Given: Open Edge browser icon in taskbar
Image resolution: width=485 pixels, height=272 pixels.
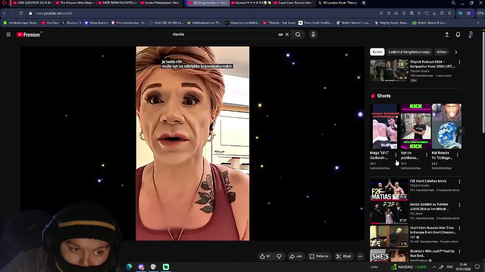Looking at the screenshot, I should tap(129, 267).
